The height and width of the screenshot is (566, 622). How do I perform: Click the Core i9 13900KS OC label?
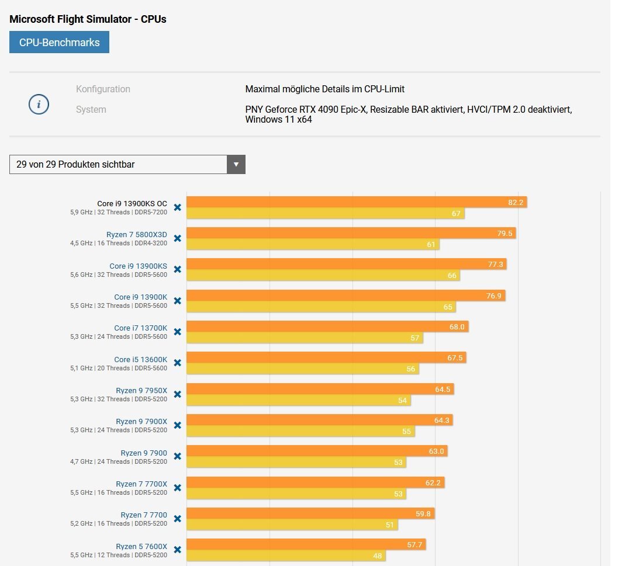point(132,204)
